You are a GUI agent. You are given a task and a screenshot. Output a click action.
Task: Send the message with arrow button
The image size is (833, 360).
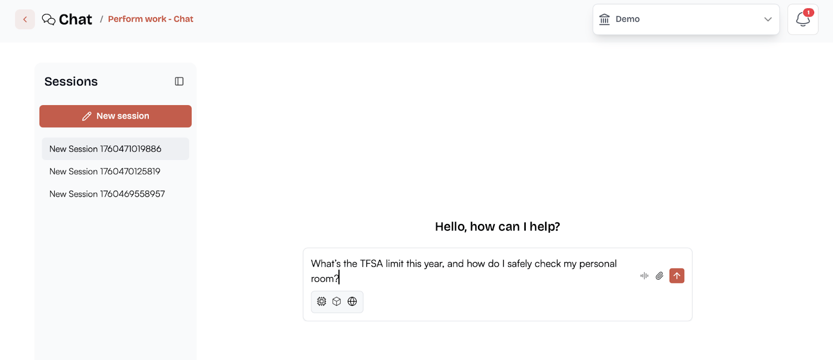coord(677,276)
